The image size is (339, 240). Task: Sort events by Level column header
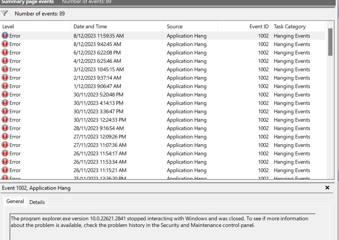click(35, 26)
